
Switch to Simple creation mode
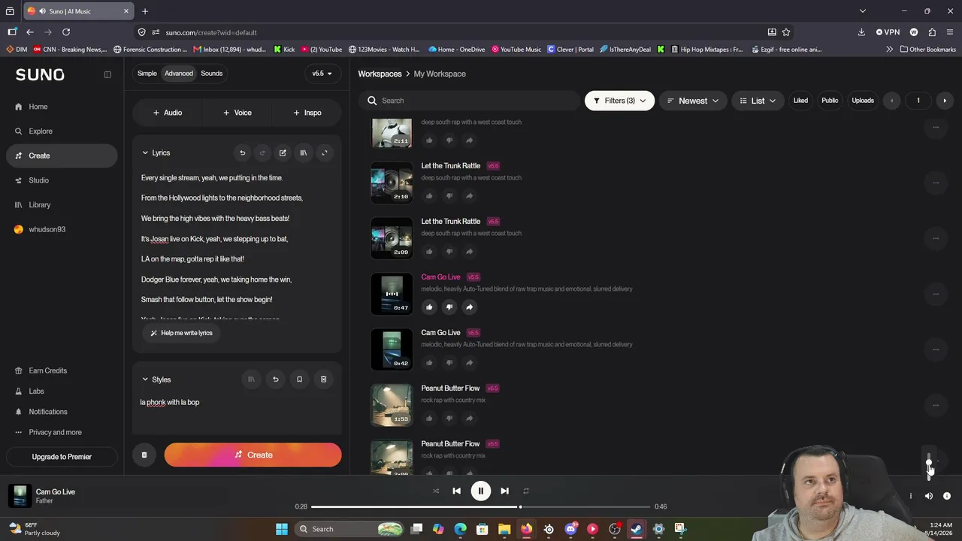click(147, 74)
